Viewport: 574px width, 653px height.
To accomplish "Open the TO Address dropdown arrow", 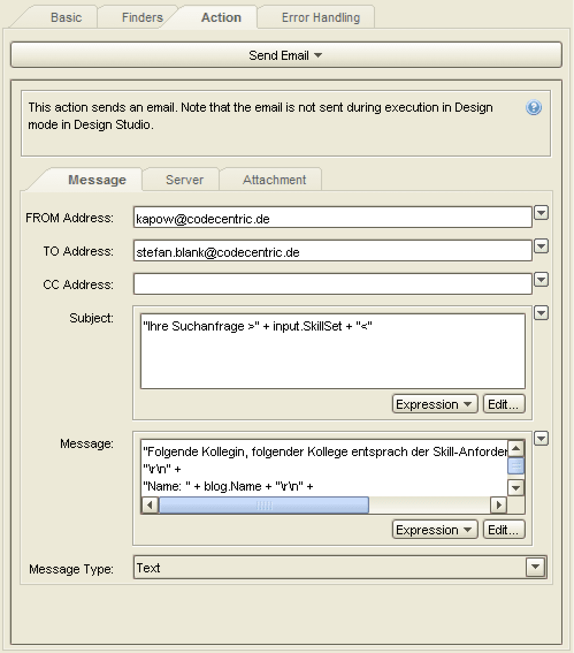I will coord(541,246).
